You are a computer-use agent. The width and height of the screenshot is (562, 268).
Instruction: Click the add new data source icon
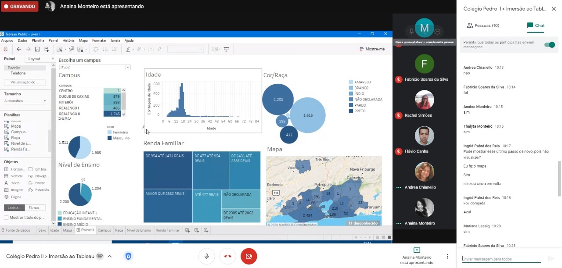(x=47, y=49)
